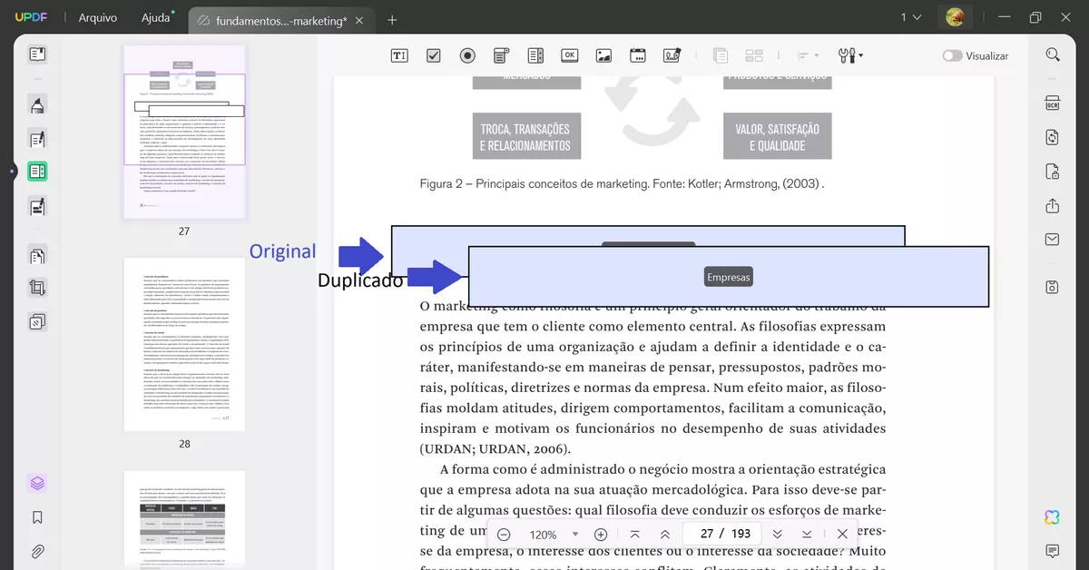Add a Radio button form field
The height and width of the screenshot is (570, 1089).
click(466, 54)
